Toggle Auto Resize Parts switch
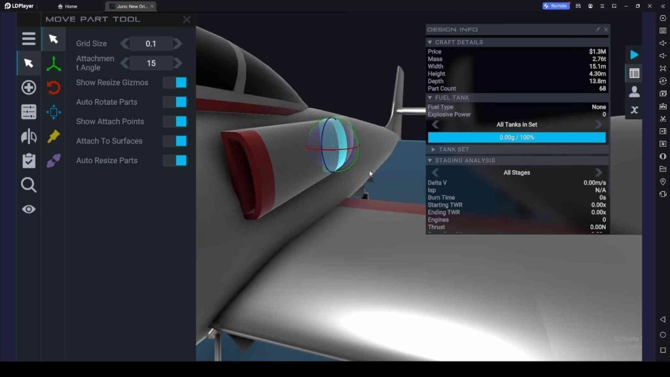 pos(175,161)
